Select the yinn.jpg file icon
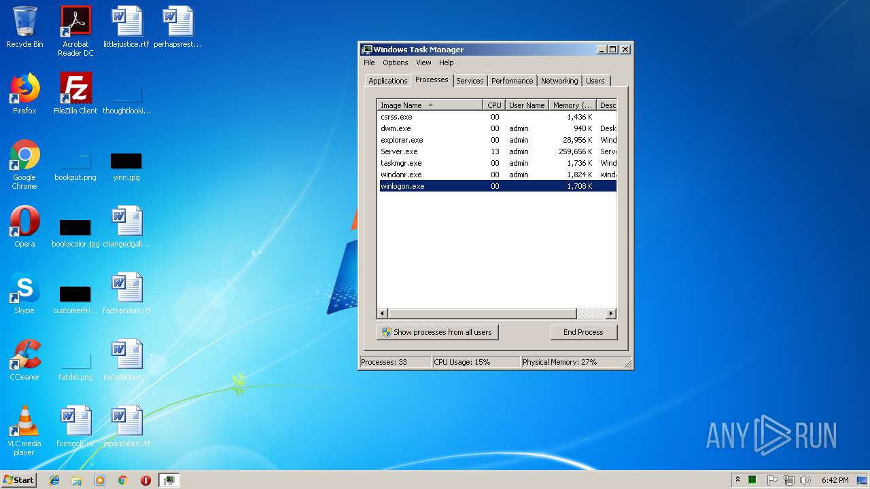Viewport: 870px width, 489px height. [126, 166]
